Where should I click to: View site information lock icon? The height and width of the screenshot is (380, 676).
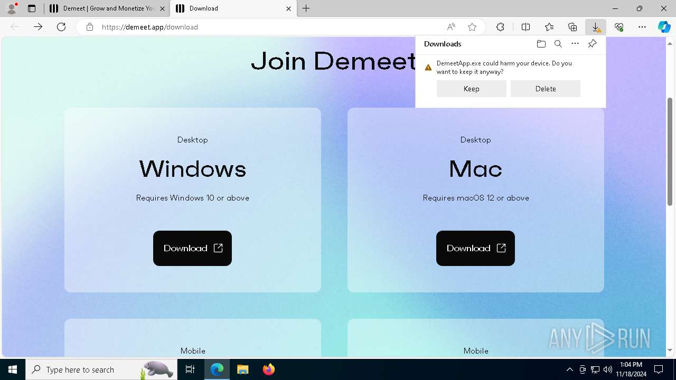pos(90,27)
